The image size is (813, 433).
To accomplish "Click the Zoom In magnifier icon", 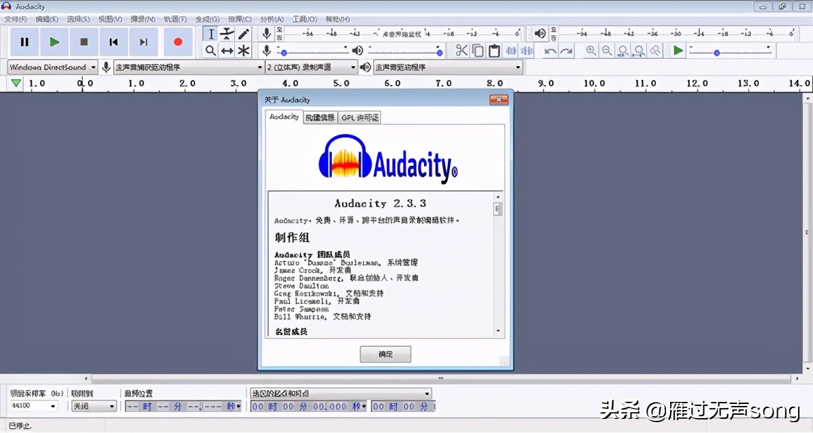I will (x=591, y=51).
